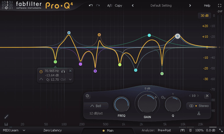Click the scissors split band icon
The image size is (224, 134).
point(199,114)
